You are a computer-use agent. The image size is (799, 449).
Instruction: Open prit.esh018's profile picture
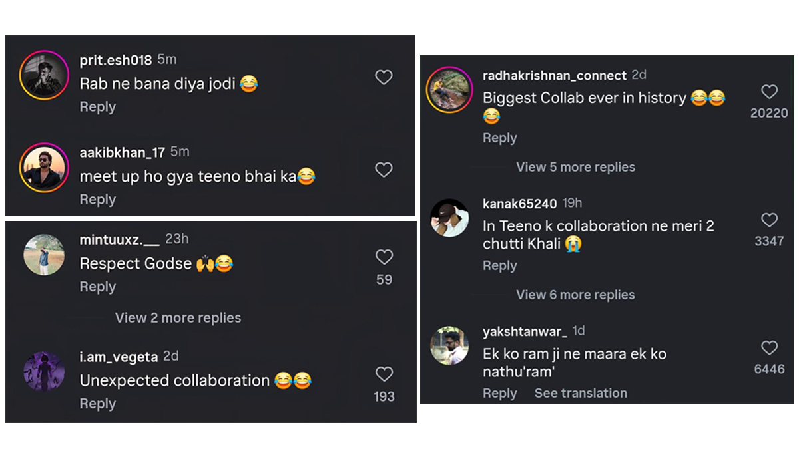point(44,75)
